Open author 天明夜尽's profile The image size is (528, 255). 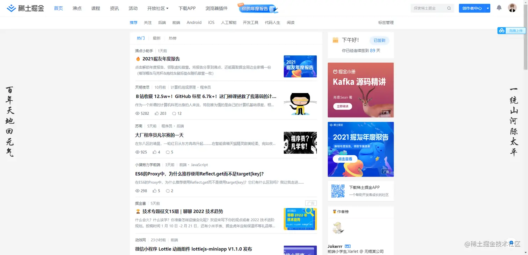[x=142, y=87]
